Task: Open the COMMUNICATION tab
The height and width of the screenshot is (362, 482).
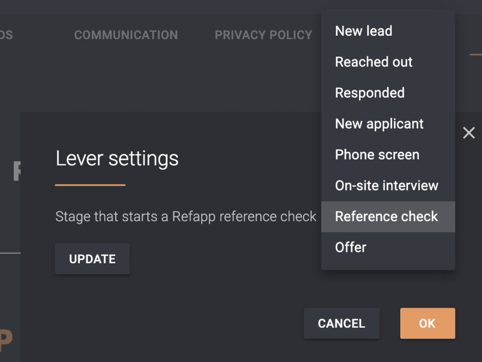Action: coord(126,35)
